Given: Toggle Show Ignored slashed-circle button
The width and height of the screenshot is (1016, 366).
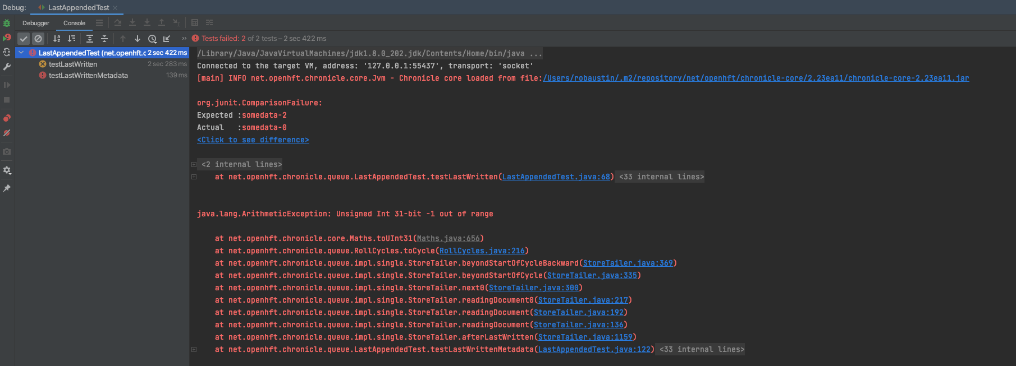Looking at the screenshot, I should pos(38,39).
